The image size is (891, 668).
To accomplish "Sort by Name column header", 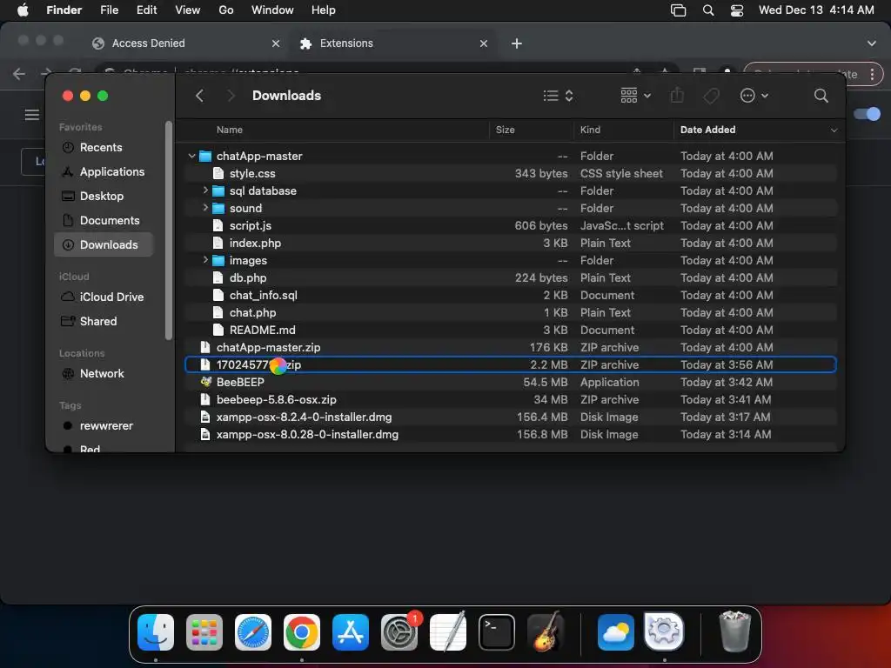I will click(x=230, y=130).
